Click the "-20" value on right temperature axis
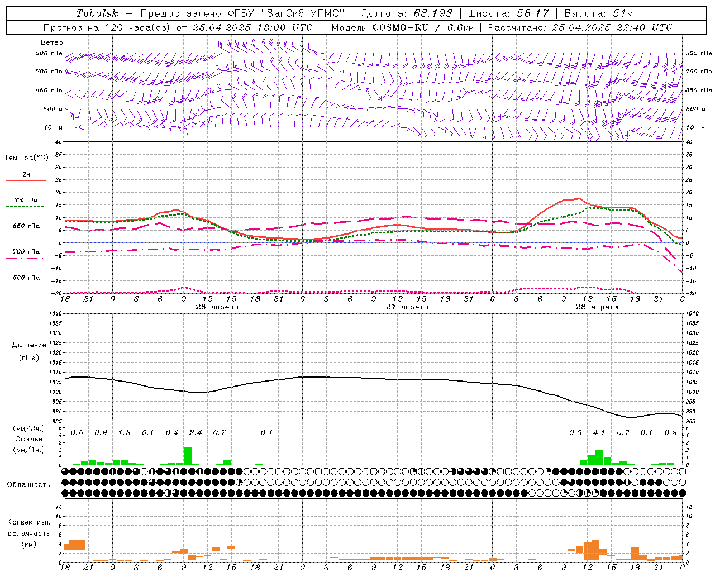 (691, 293)
